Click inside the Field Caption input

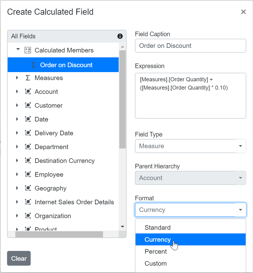click(190, 45)
